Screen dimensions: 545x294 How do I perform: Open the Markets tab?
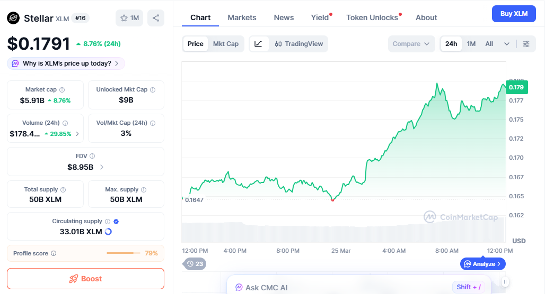click(x=242, y=17)
